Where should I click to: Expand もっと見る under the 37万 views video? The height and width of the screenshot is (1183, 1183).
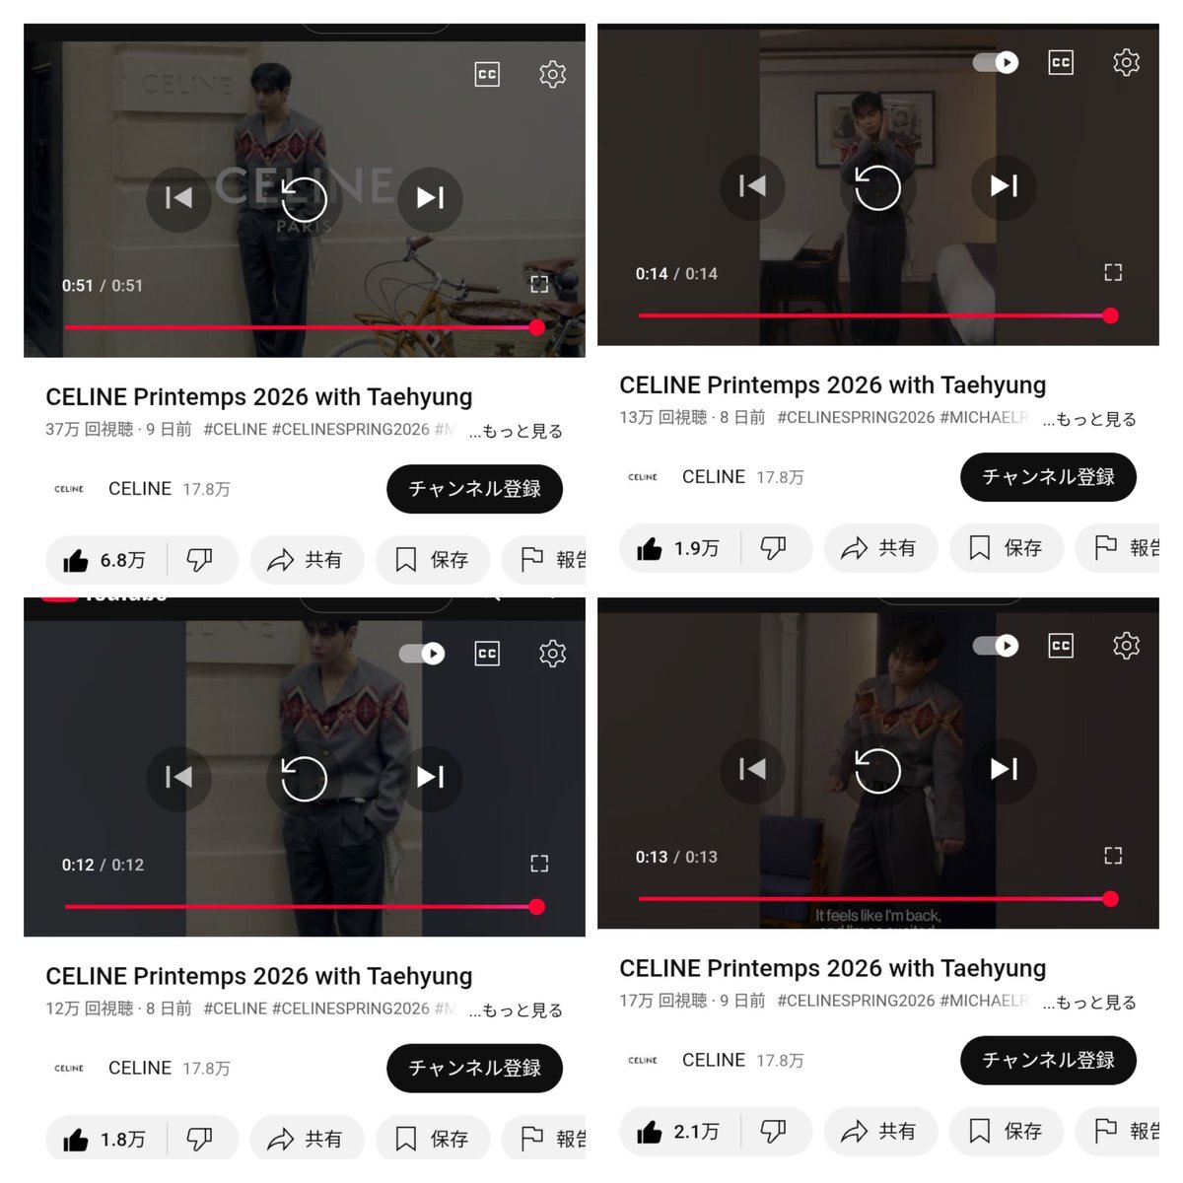(x=517, y=431)
